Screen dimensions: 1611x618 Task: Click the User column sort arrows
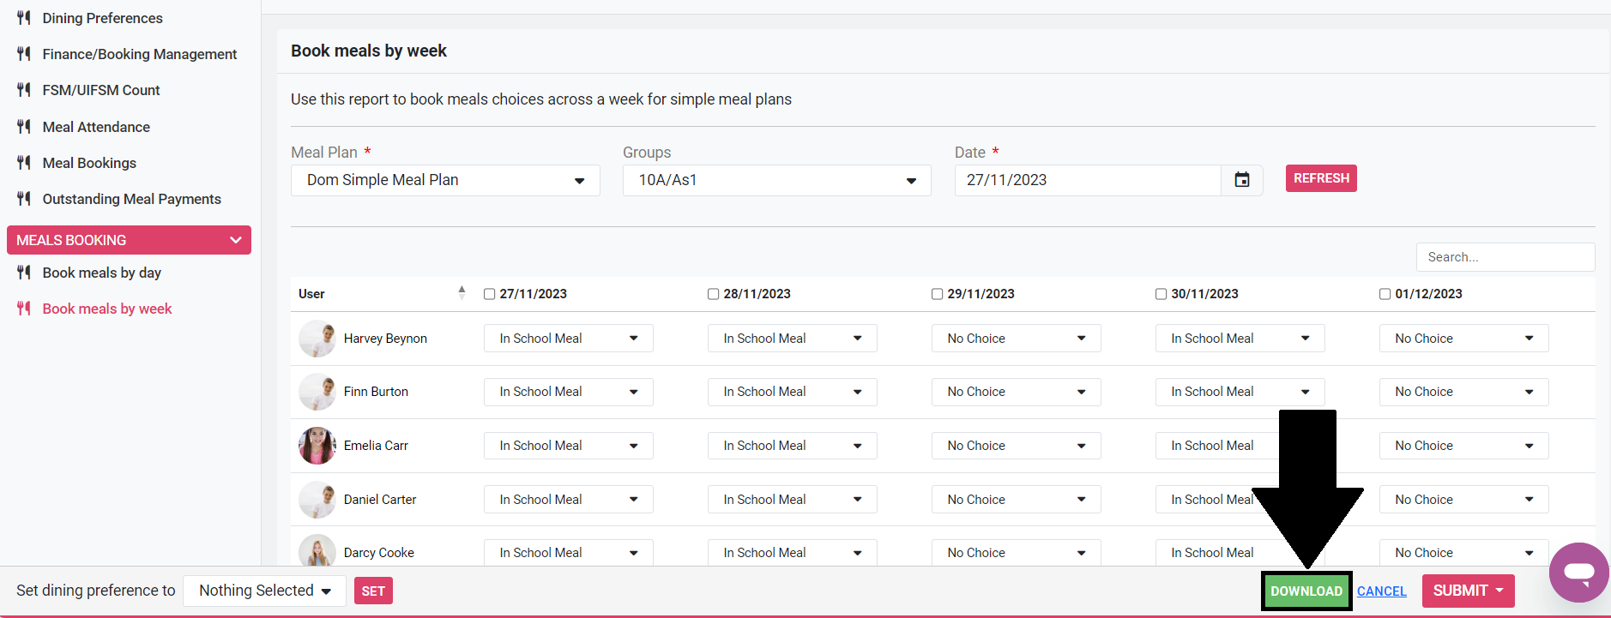462,293
